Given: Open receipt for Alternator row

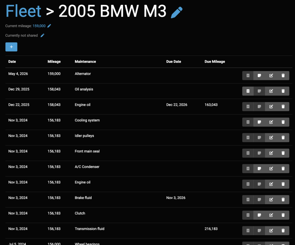Looking at the screenshot, I should pyautogui.click(x=248, y=76).
